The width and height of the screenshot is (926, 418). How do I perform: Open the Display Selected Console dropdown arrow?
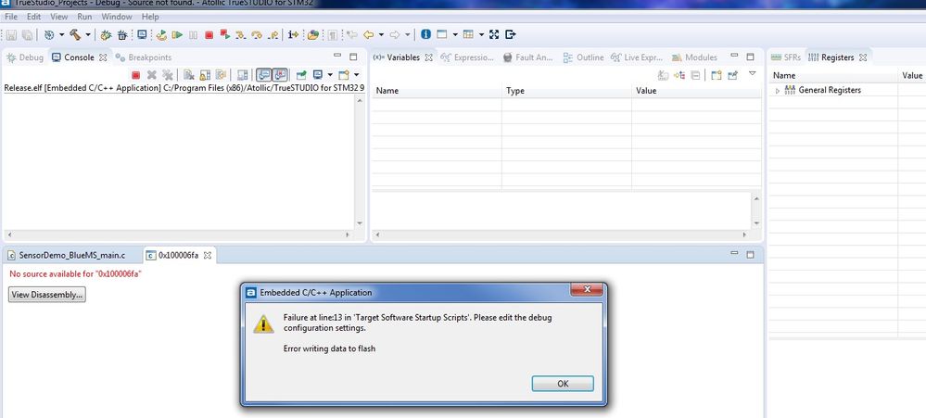(330, 75)
